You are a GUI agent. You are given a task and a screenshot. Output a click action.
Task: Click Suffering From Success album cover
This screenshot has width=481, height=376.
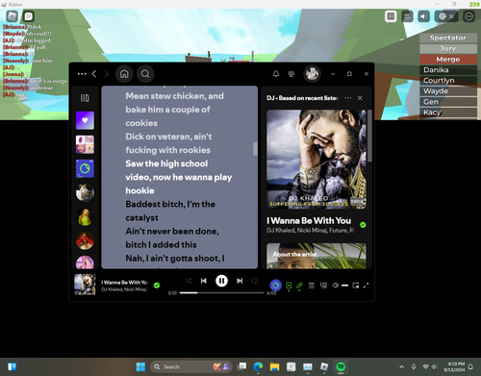316,160
